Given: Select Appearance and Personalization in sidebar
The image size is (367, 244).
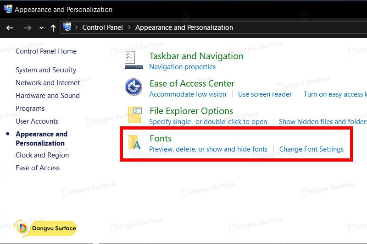Looking at the screenshot, I should click(42, 138).
